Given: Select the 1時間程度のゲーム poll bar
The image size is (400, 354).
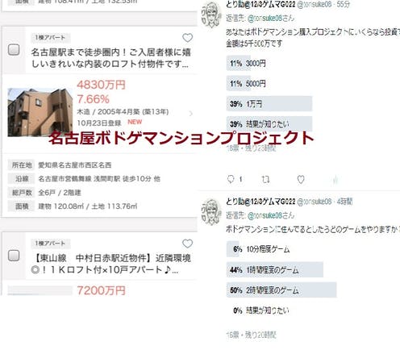Looking at the screenshot, I should coord(274,269).
